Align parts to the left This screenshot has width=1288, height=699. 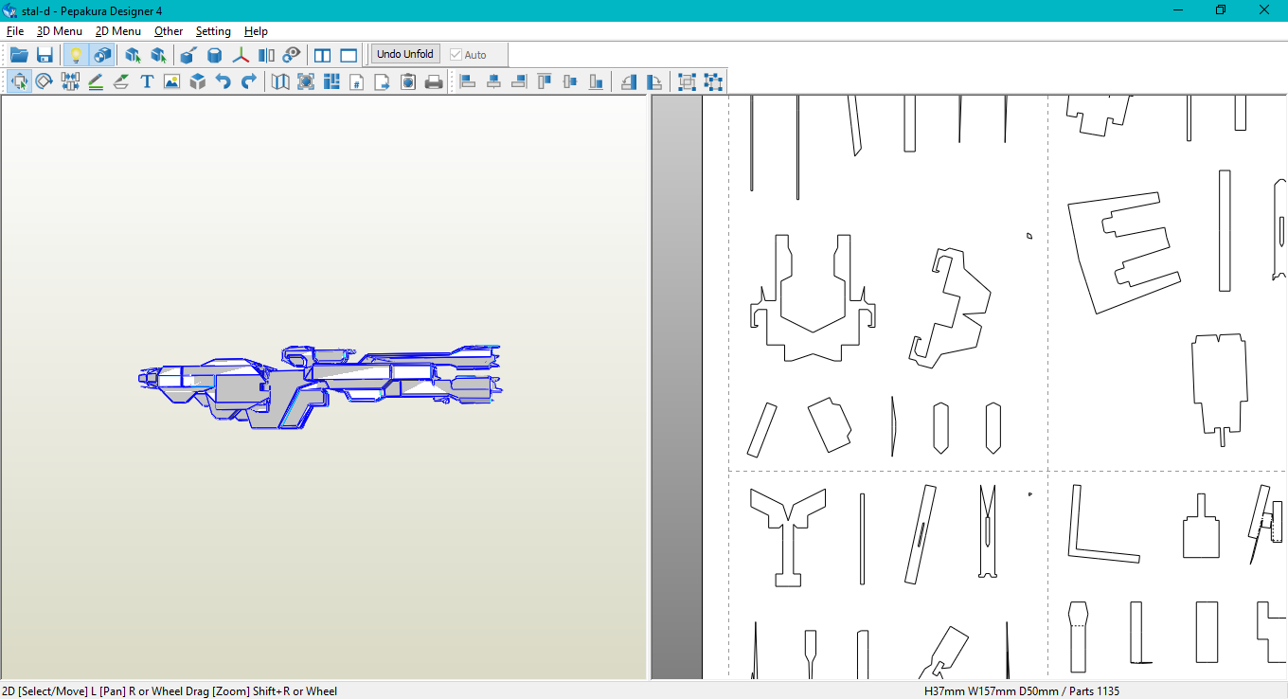point(468,81)
